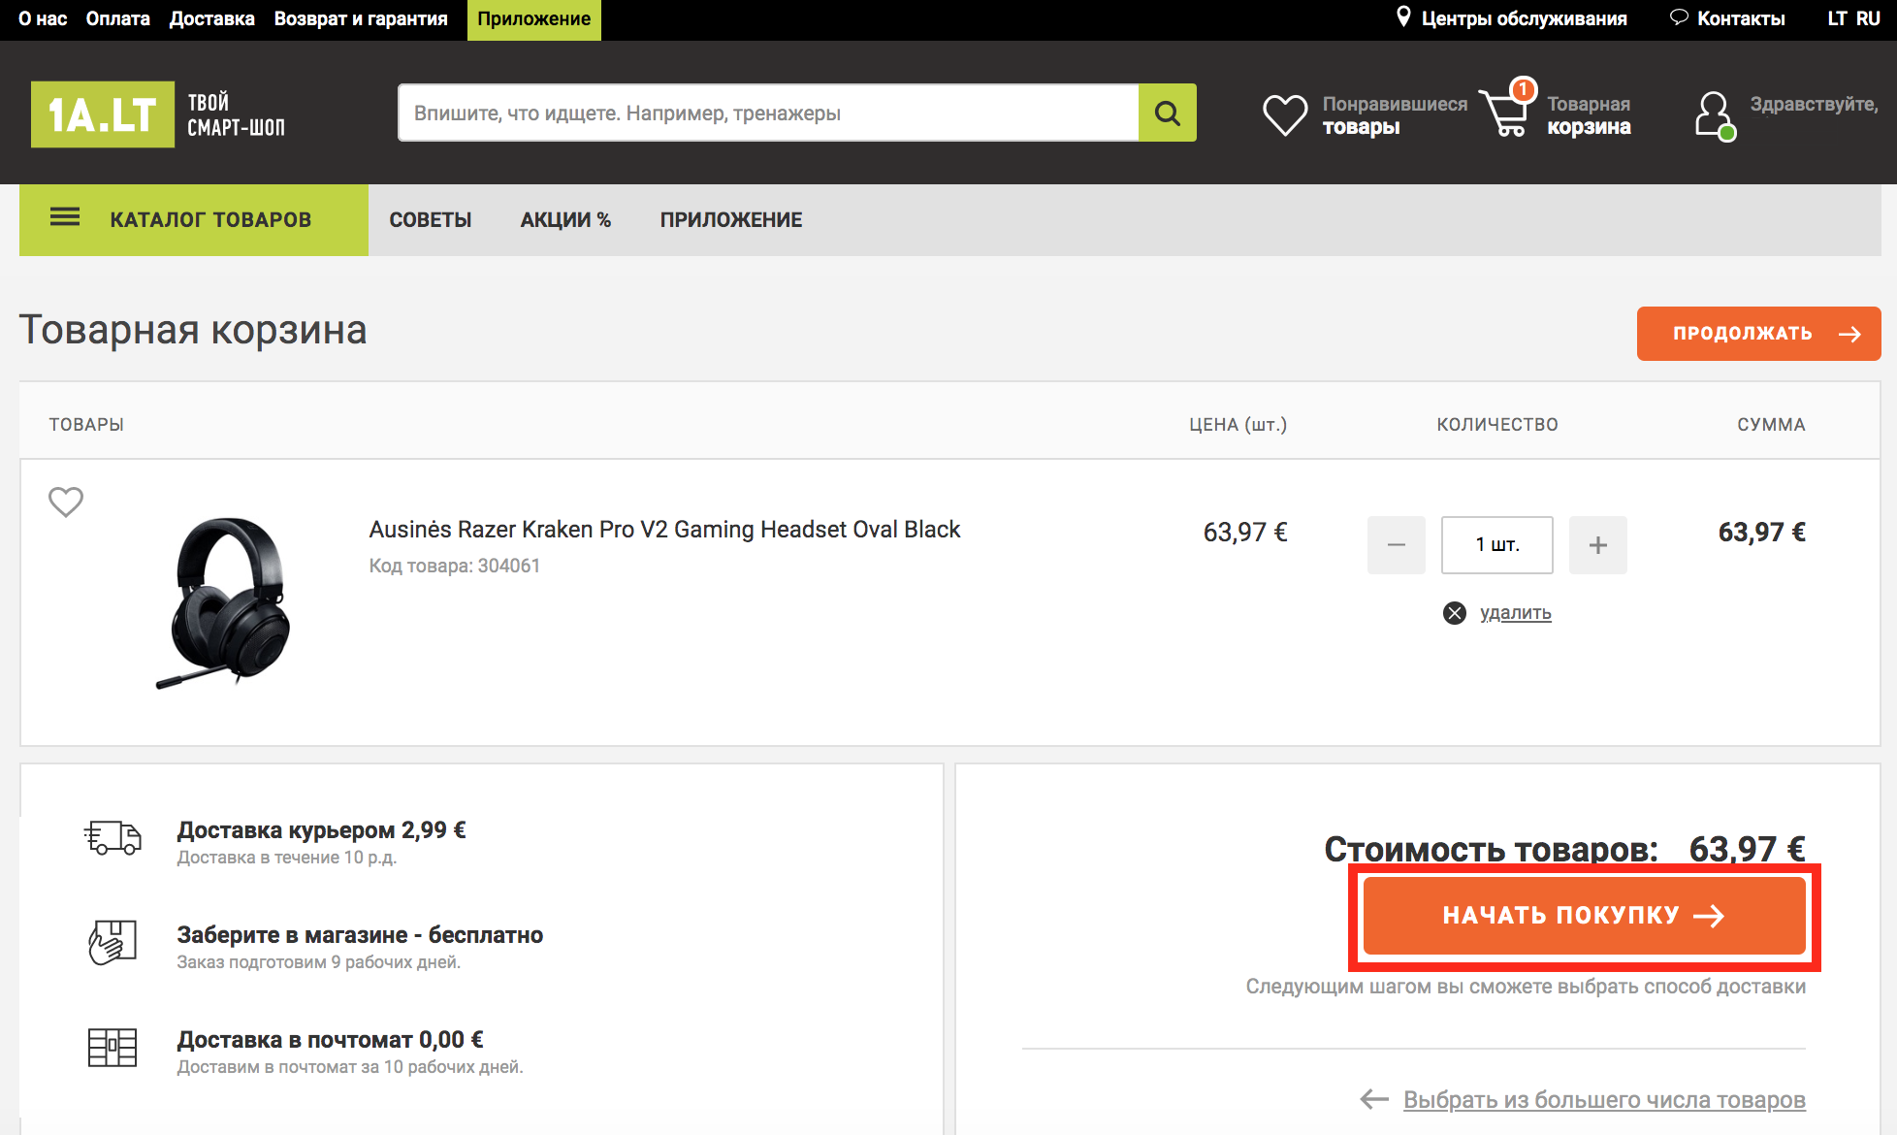Click the hamburger catalog menu icon
This screenshot has height=1135, width=1897.
pyautogui.click(x=65, y=217)
